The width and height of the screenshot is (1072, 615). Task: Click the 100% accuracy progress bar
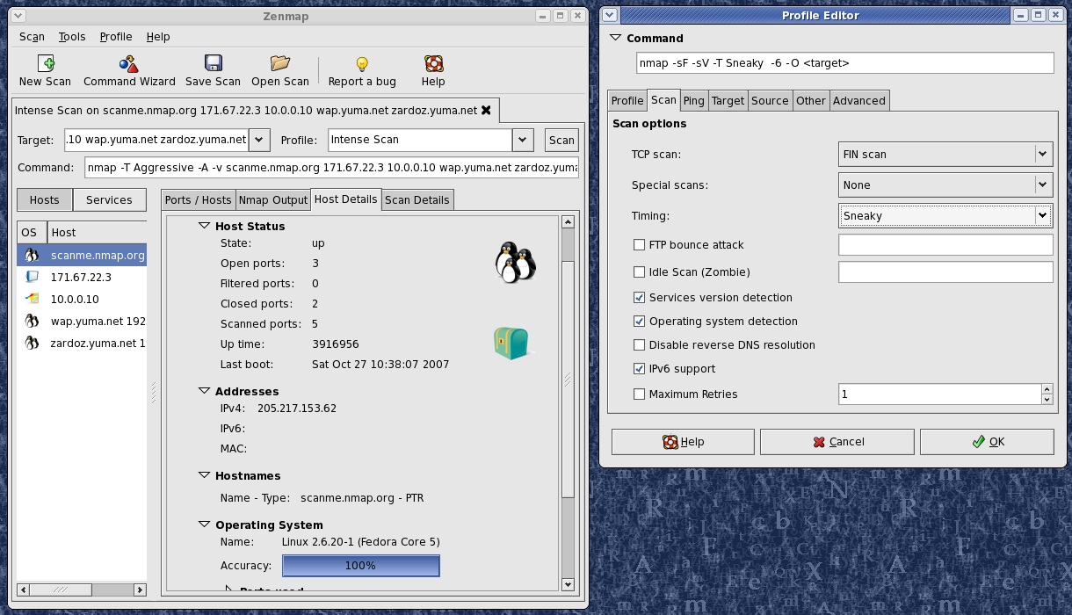pyautogui.click(x=360, y=565)
